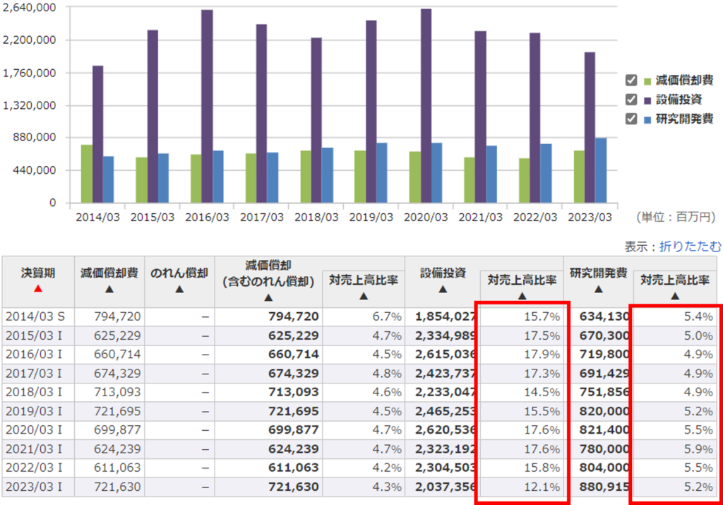Sort by 減価償却(含むのれん償却) arrow

click(x=268, y=296)
